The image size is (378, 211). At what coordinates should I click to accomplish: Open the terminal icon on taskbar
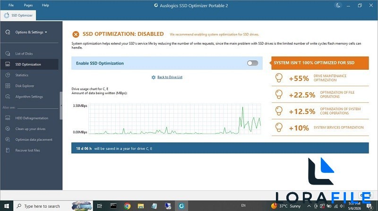click(113, 206)
